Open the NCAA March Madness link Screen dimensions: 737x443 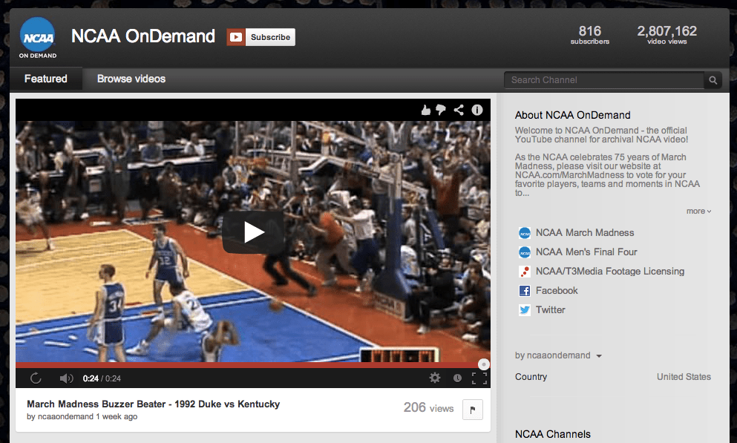tap(585, 232)
